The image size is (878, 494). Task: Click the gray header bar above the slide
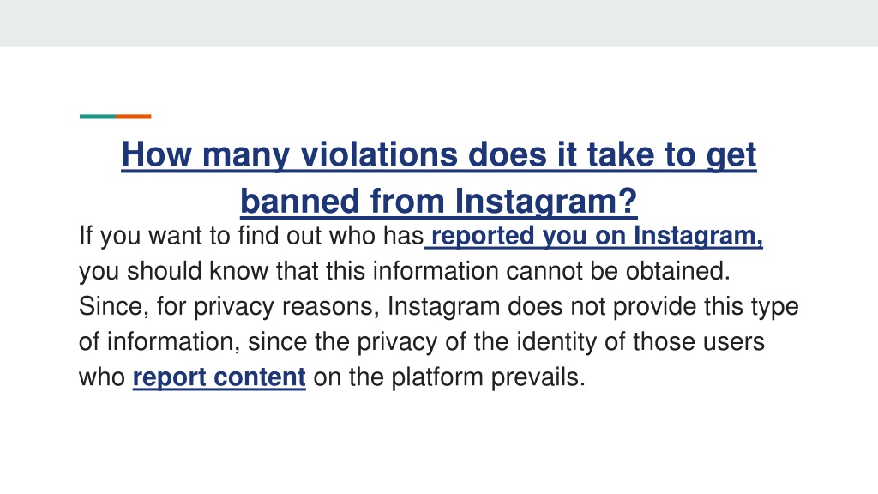[x=439, y=23]
